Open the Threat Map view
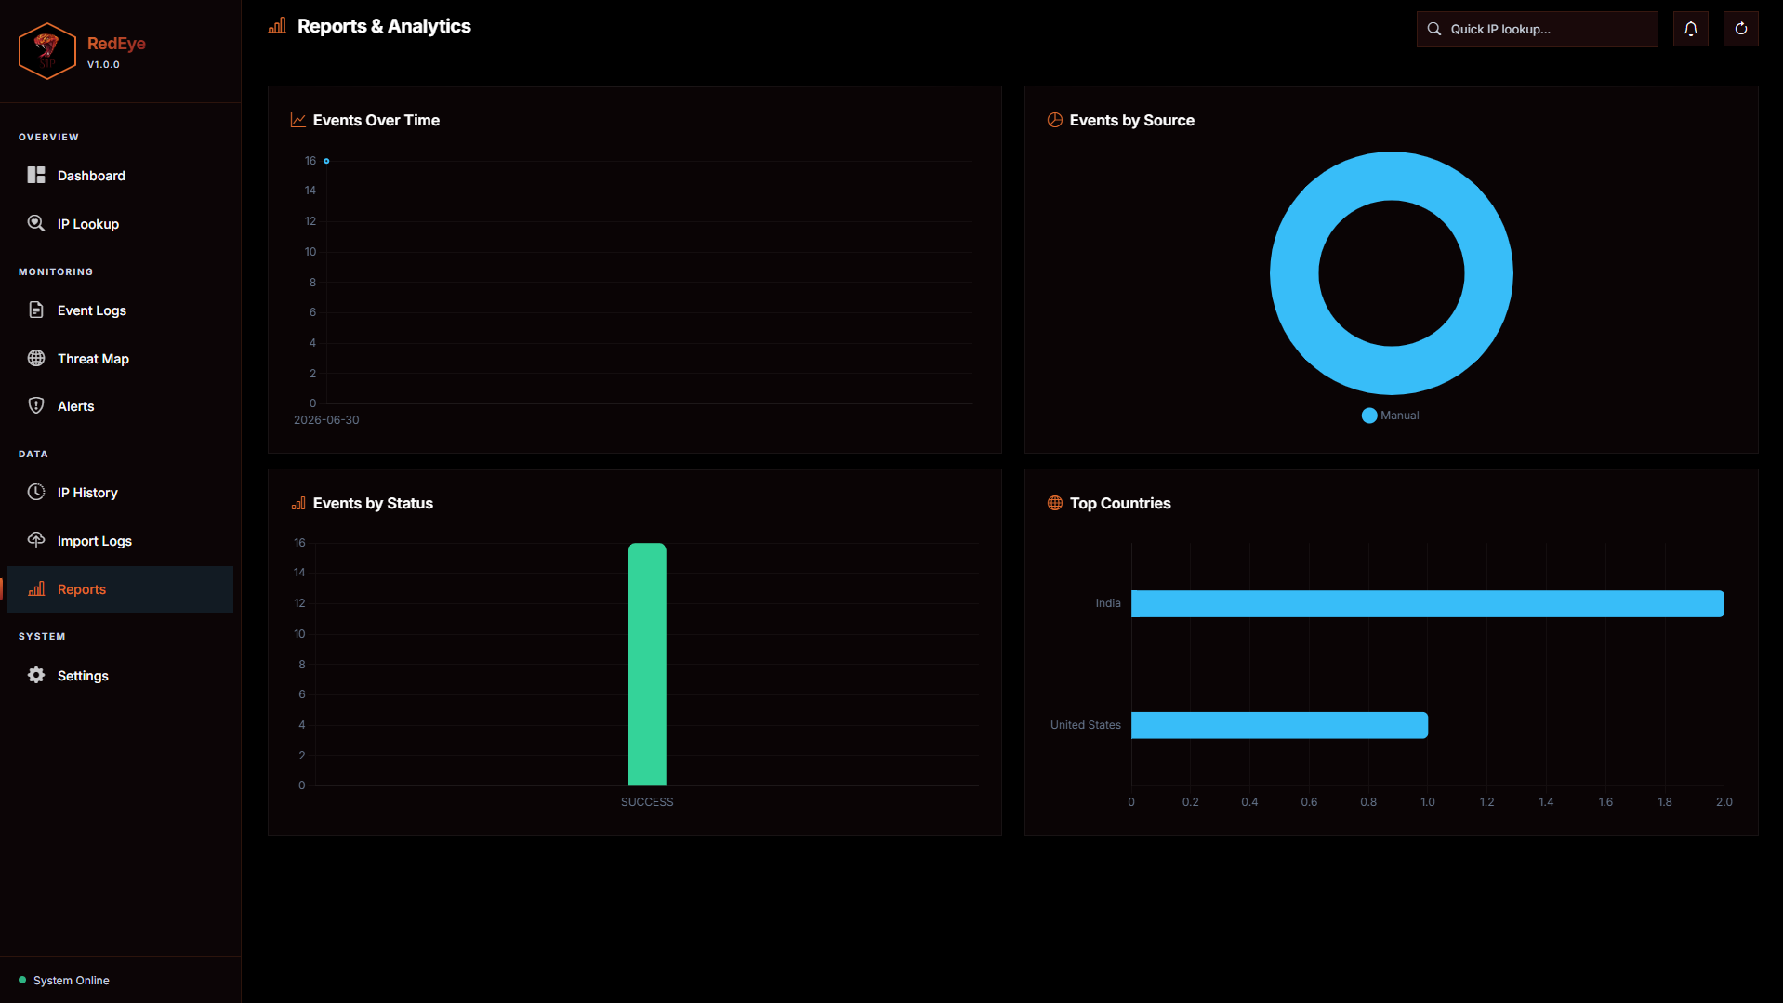The width and height of the screenshot is (1783, 1003). (120, 359)
